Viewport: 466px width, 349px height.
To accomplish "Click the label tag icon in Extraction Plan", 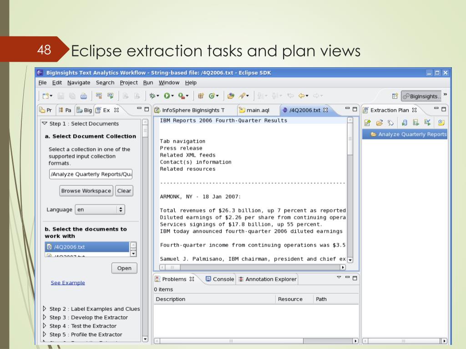I will (x=390, y=123).
